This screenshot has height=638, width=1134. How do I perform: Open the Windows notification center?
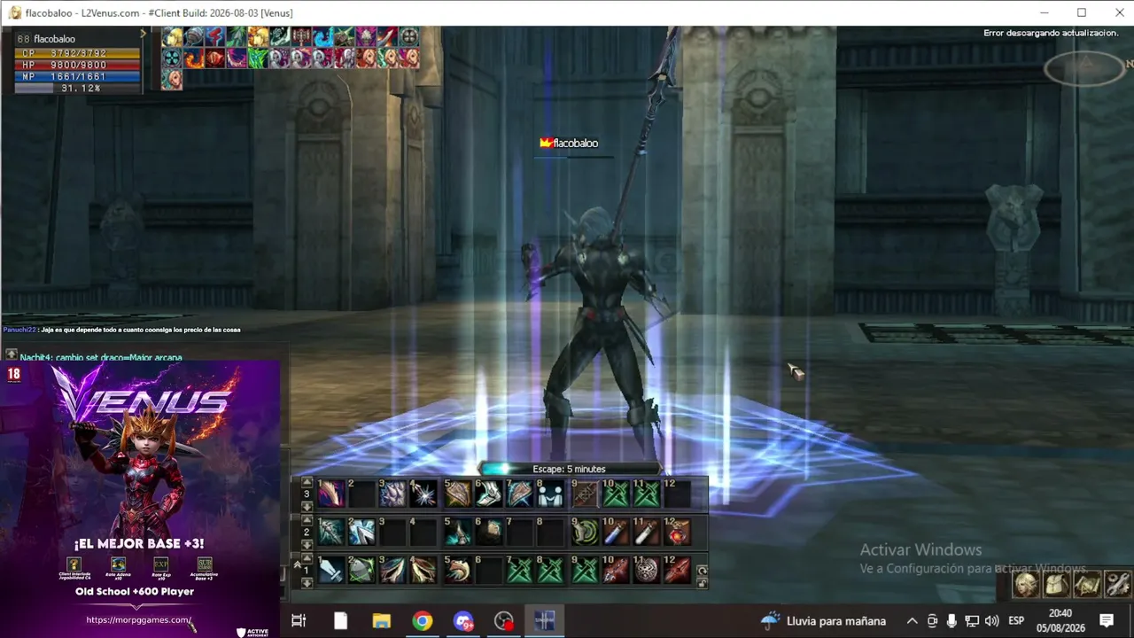tap(1107, 620)
